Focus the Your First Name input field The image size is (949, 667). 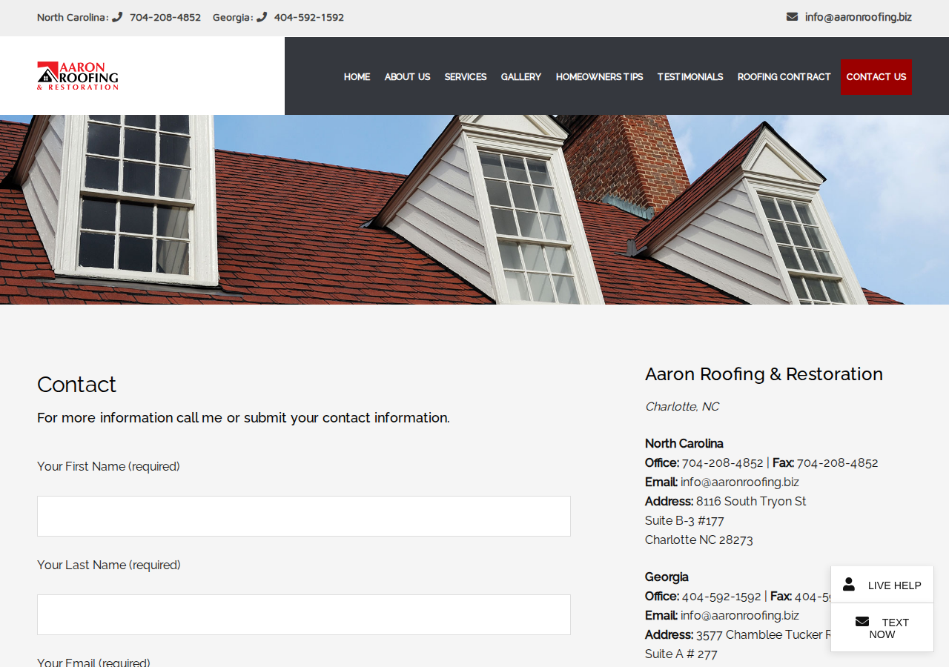point(304,516)
